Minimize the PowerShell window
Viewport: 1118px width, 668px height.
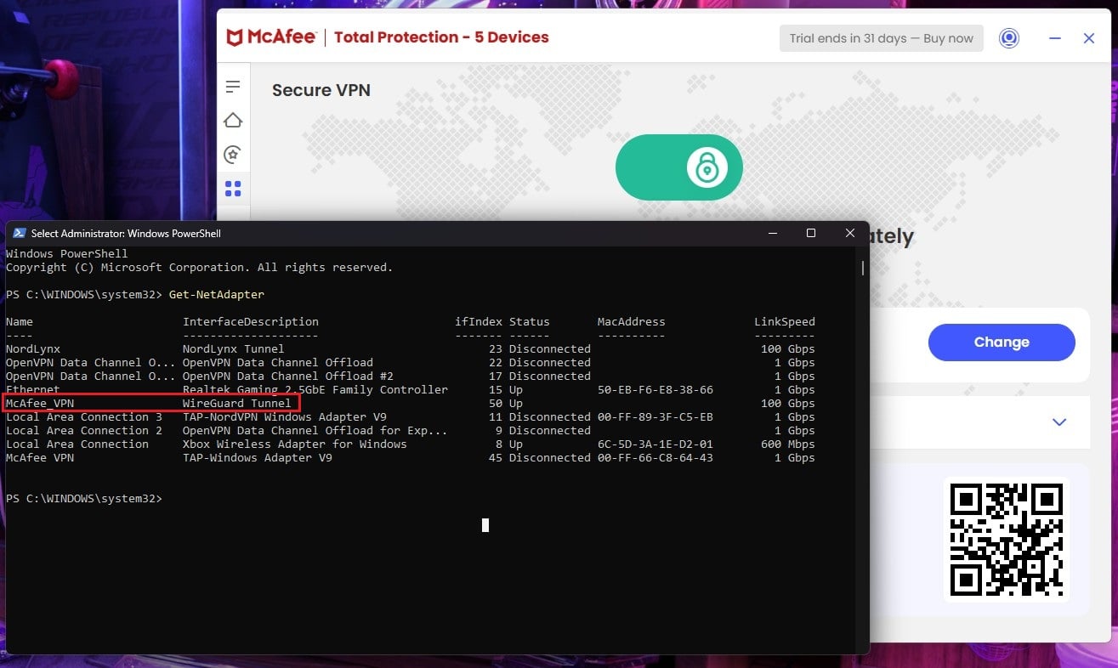click(x=772, y=233)
